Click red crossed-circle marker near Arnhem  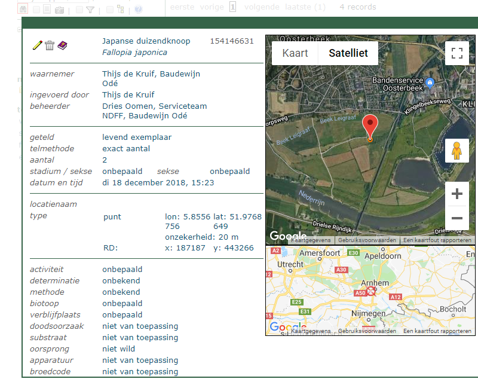pyautogui.click(x=371, y=291)
